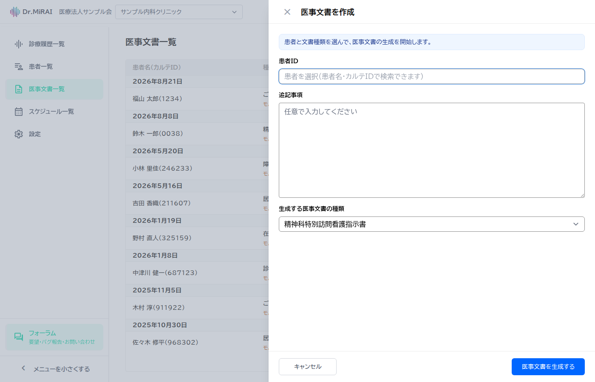Click the キャンセル button
This screenshot has height=382, width=595.
308,367
